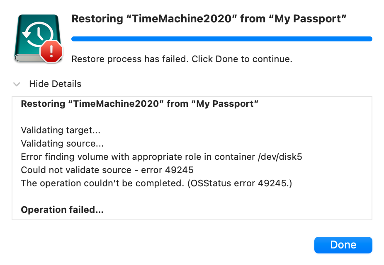Click the bold heading inside details log
The height and width of the screenshot is (265, 384).
click(x=140, y=104)
